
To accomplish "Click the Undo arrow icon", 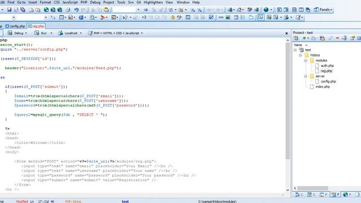I will pos(76,10).
